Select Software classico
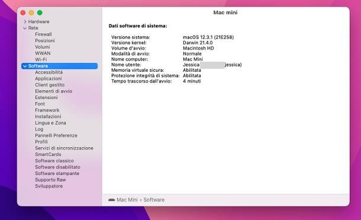The height and width of the screenshot is (220, 361). tap(54, 161)
